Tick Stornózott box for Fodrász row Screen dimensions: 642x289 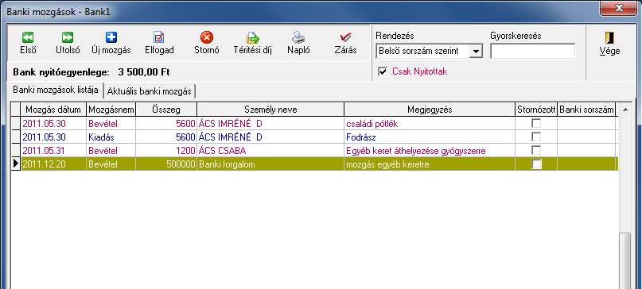[536, 137]
